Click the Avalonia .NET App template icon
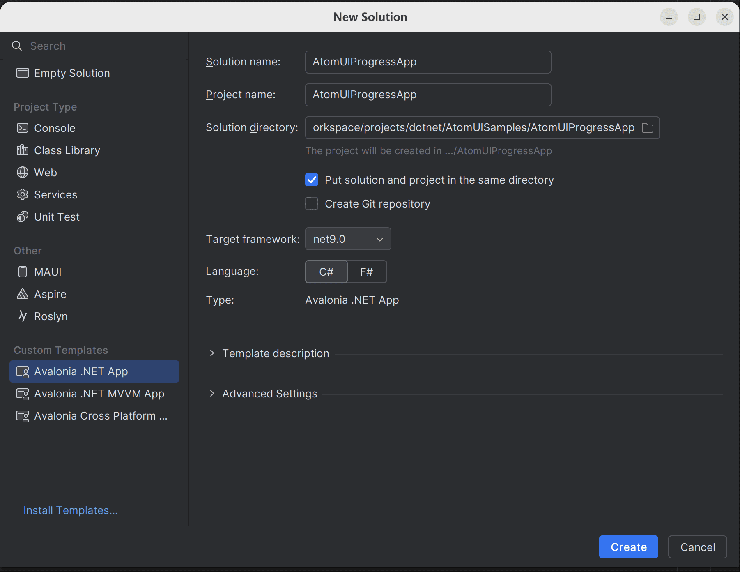Viewport: 740px width, 572px height. pos(23,371)
